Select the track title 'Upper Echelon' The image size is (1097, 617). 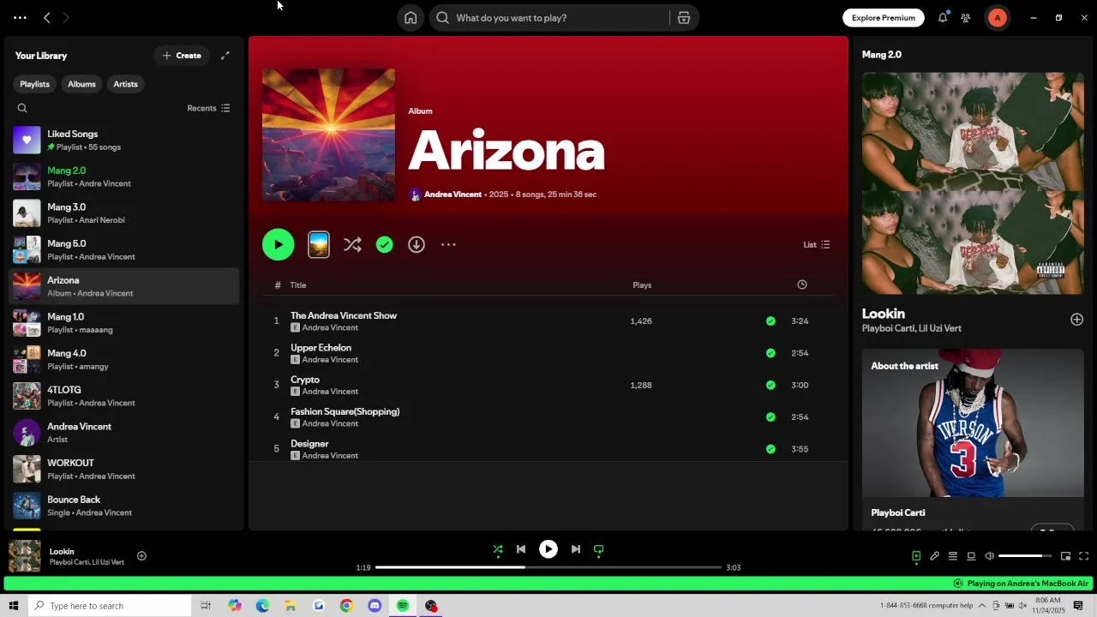pos(321,348)
